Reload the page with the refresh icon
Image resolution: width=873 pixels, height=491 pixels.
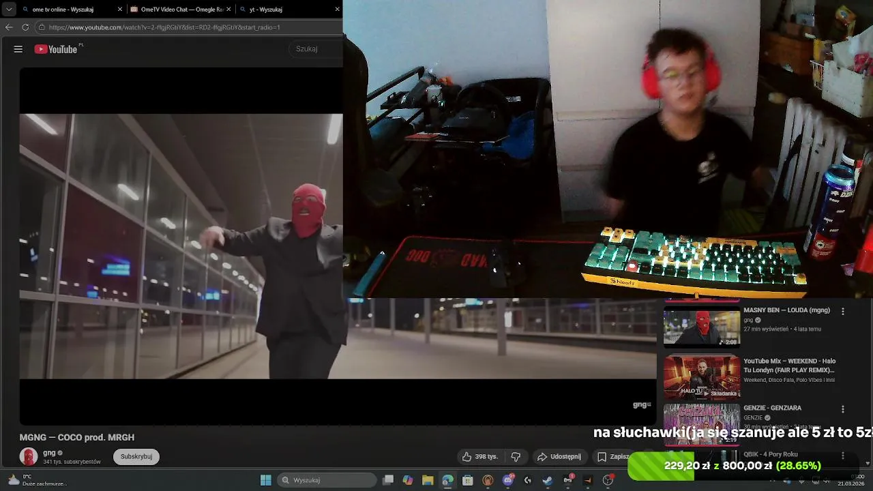[x=25, y=27]
